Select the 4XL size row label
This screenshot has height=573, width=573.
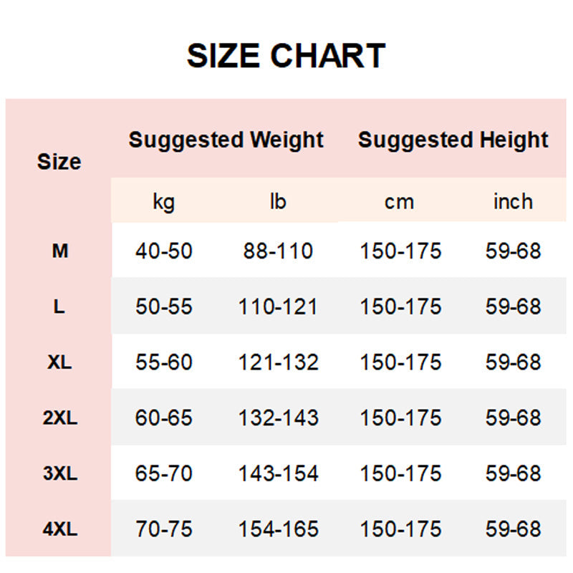coord(59,529)
